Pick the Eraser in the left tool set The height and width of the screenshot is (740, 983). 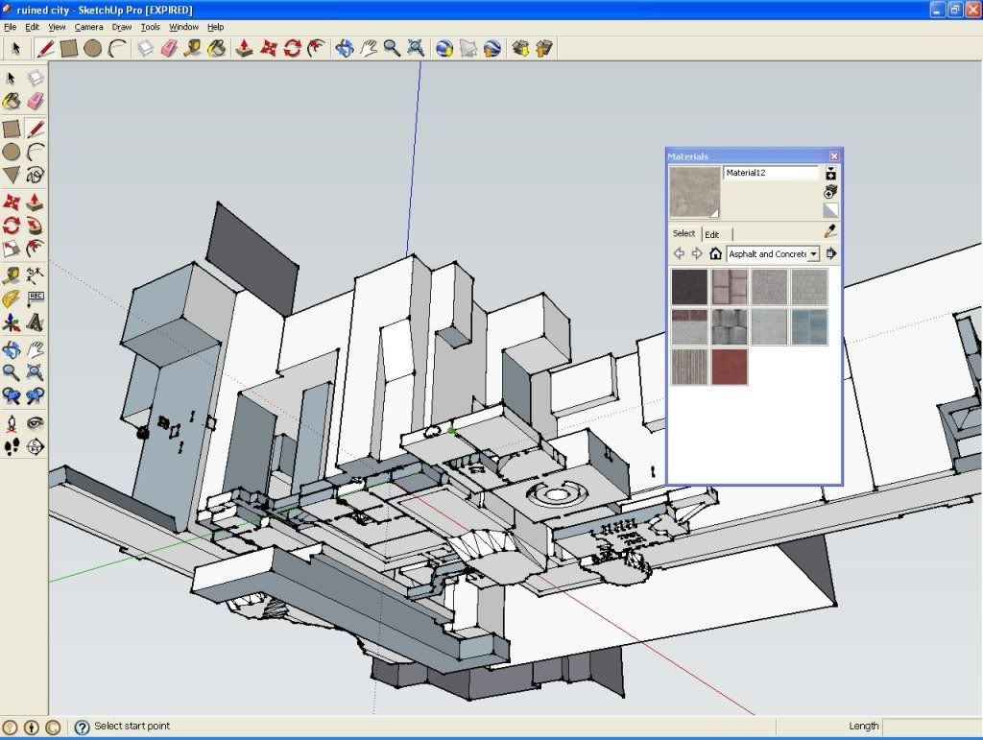pos(36,101)
